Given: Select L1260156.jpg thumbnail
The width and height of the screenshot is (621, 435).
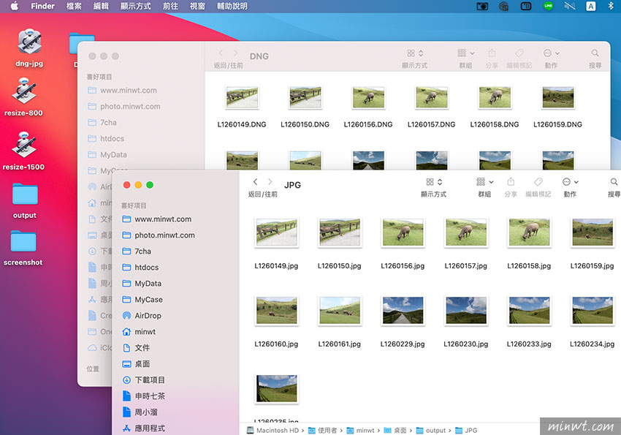Looking at the screenshot, I should click(403, 232).
